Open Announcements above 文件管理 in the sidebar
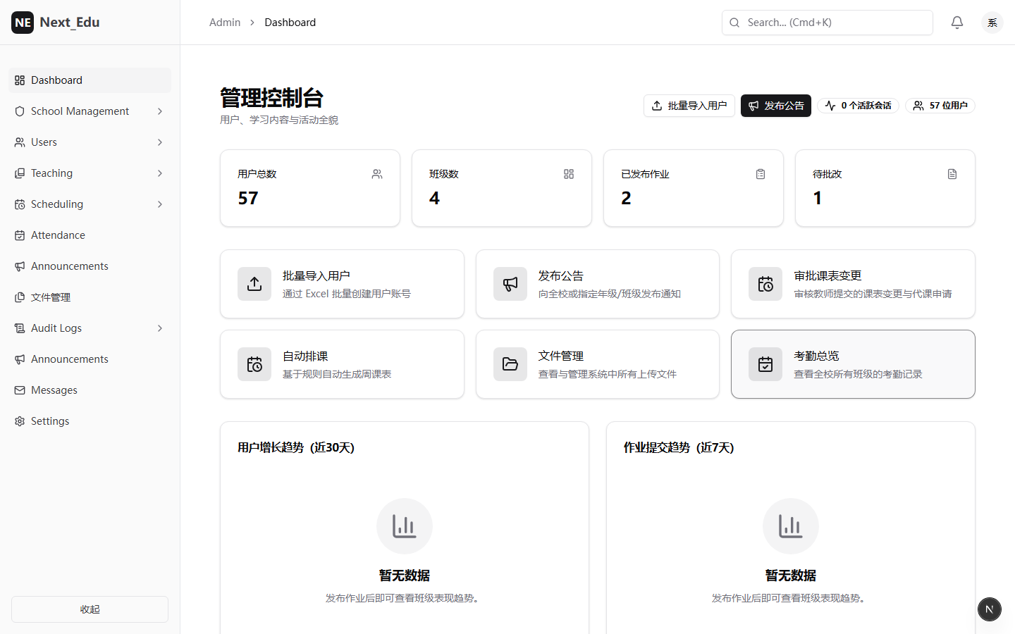 point(90,266)
